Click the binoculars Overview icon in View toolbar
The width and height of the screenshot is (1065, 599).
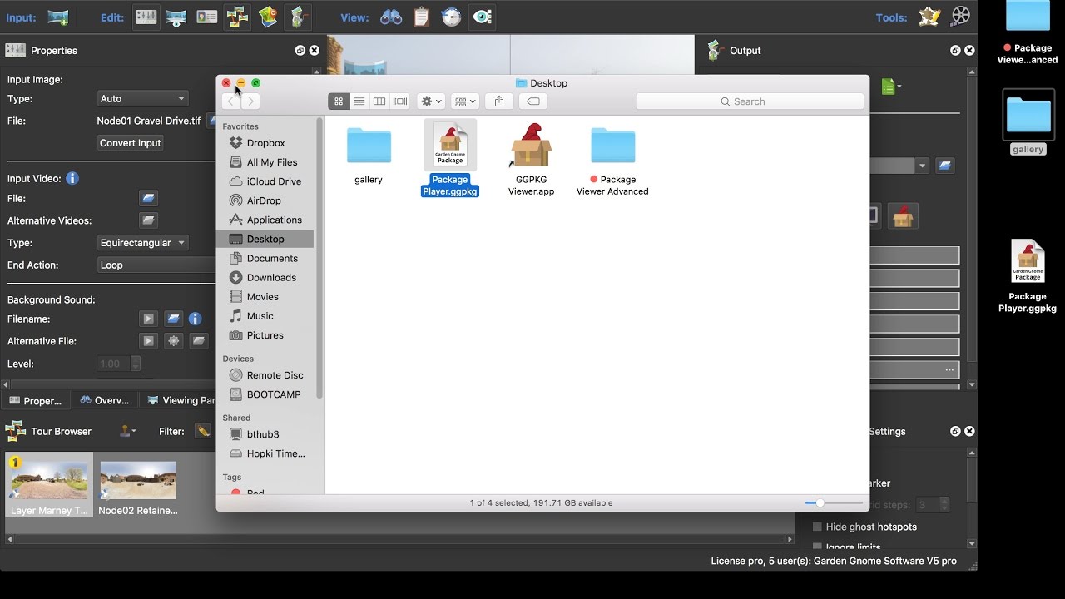[391, 17]
